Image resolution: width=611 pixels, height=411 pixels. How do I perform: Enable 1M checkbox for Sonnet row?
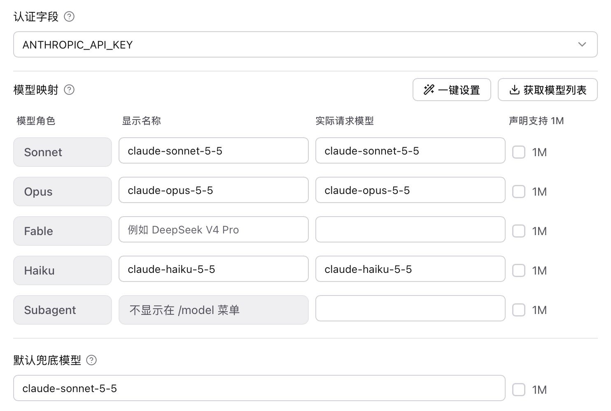pyautogui.click(x=519, y=152)
